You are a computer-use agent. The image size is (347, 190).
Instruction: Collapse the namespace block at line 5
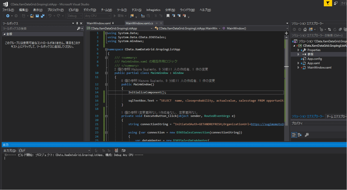coord(106,49)
